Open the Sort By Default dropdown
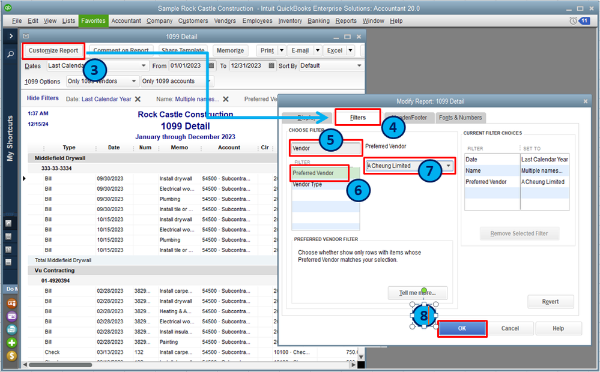Screen dimensions: 600x372 [359, 66]
